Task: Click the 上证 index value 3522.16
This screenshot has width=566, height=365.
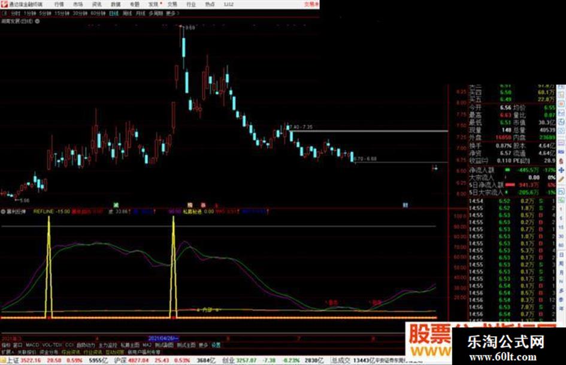Action: [x=31, y=360]
